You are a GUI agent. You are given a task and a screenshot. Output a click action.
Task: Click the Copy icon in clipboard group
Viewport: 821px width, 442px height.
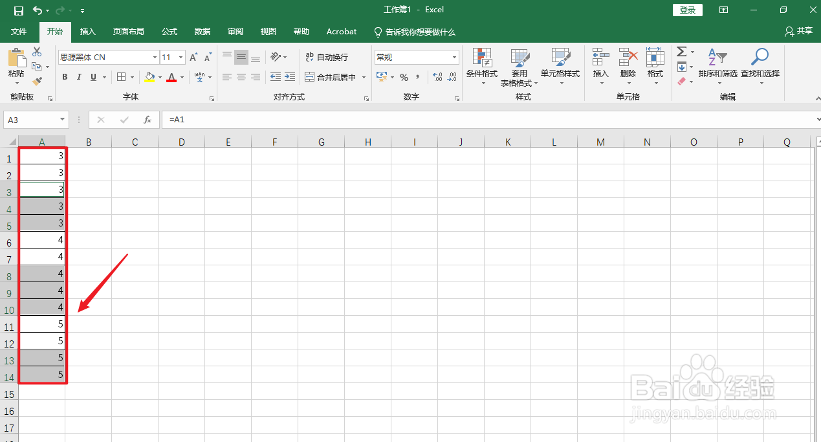pos(37,67)
